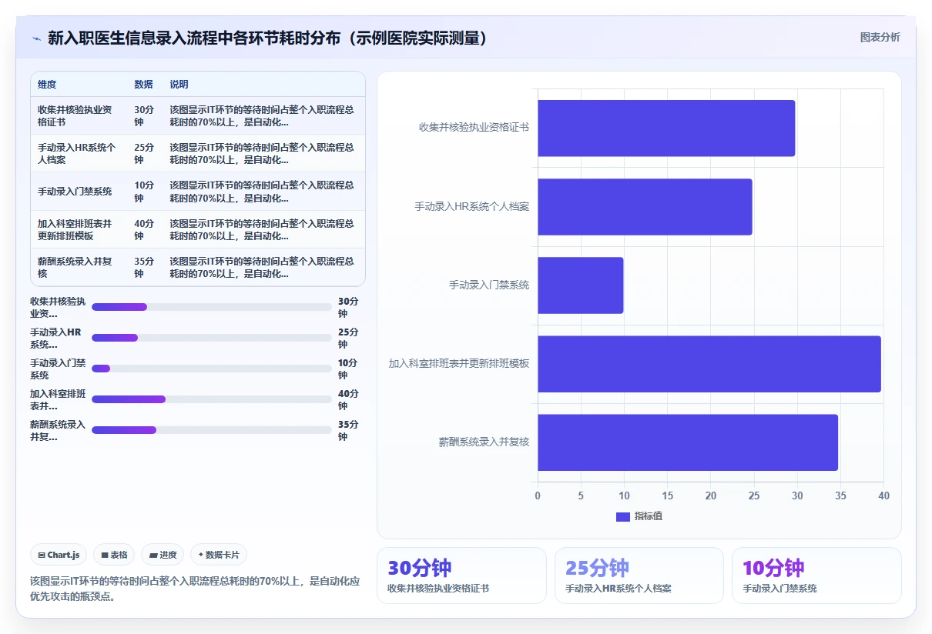Screen dimensions: 932x634
Task: Click the 加入科室排班表并更新排班模板 chart bar
Action: tap(709, 364)
